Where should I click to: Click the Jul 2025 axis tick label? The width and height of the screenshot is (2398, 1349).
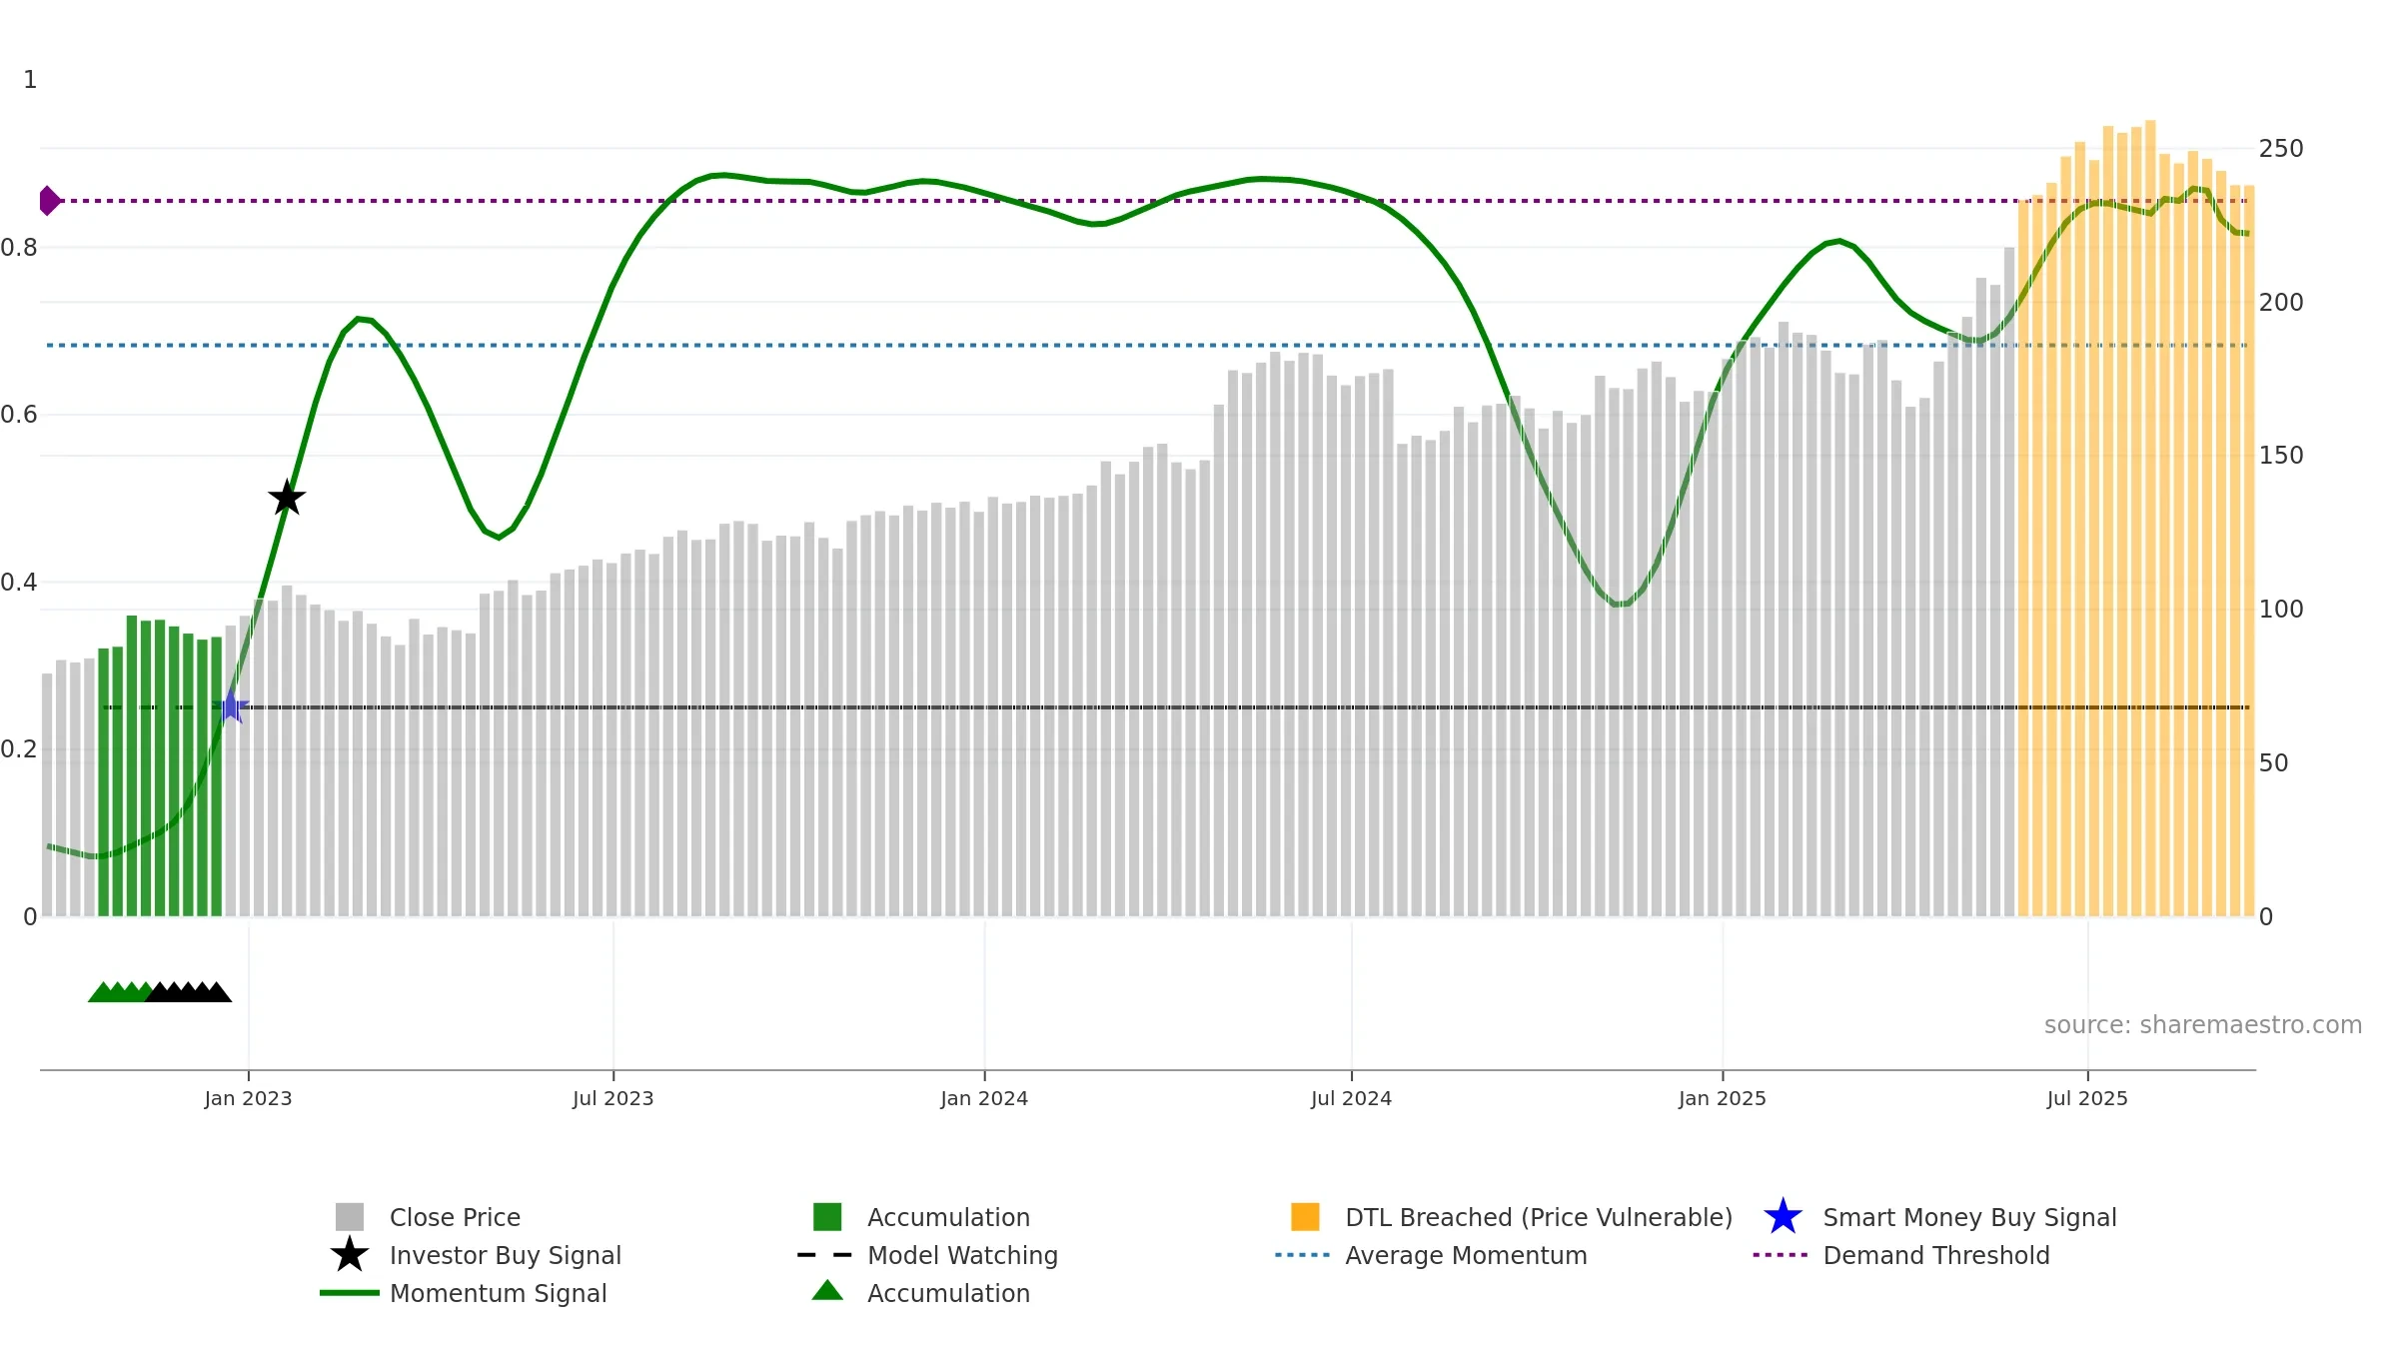[x=2087, y=1098]
